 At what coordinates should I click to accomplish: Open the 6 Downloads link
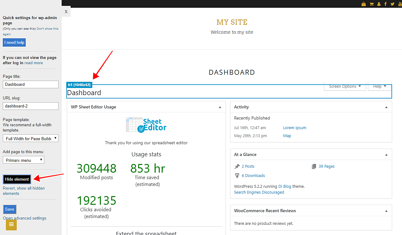pyautogui.click(x=253, y=176)
